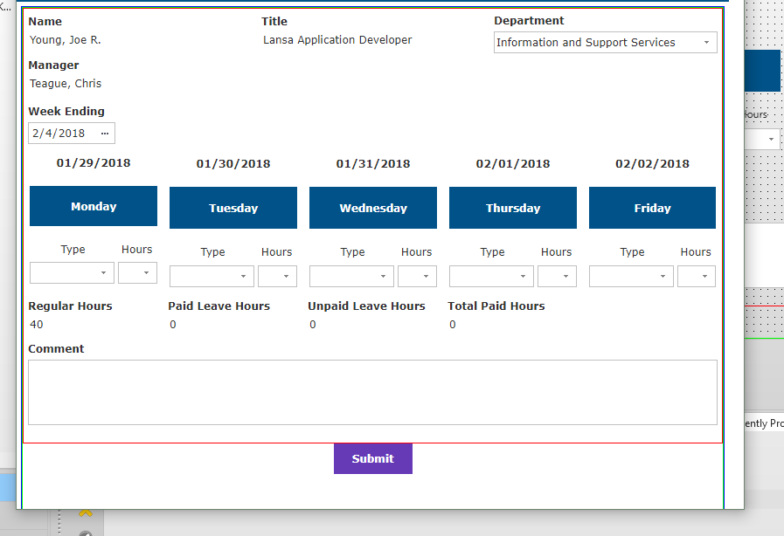Click the Total Paid Hours value 0
Image resolution: width=784 pixels, height=536 pixels.
point(453,325)
